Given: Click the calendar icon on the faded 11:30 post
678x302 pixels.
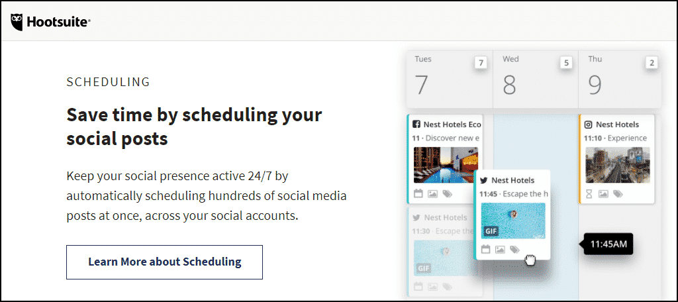Looking at the screenshot, I should point(418,286).
